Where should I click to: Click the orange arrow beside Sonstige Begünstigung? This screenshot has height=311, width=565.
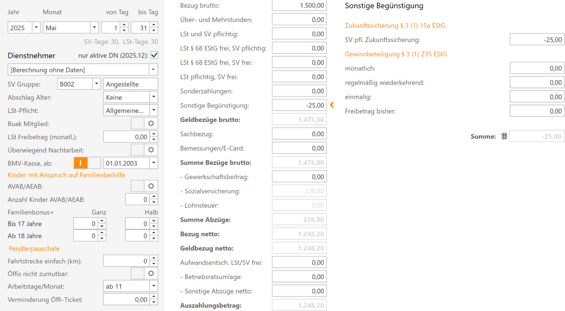click(x=332, y=105)
